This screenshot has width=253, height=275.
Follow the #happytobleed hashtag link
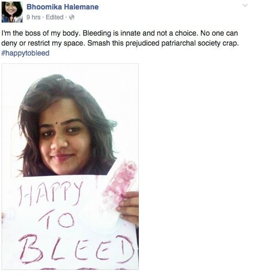[25, 53]
